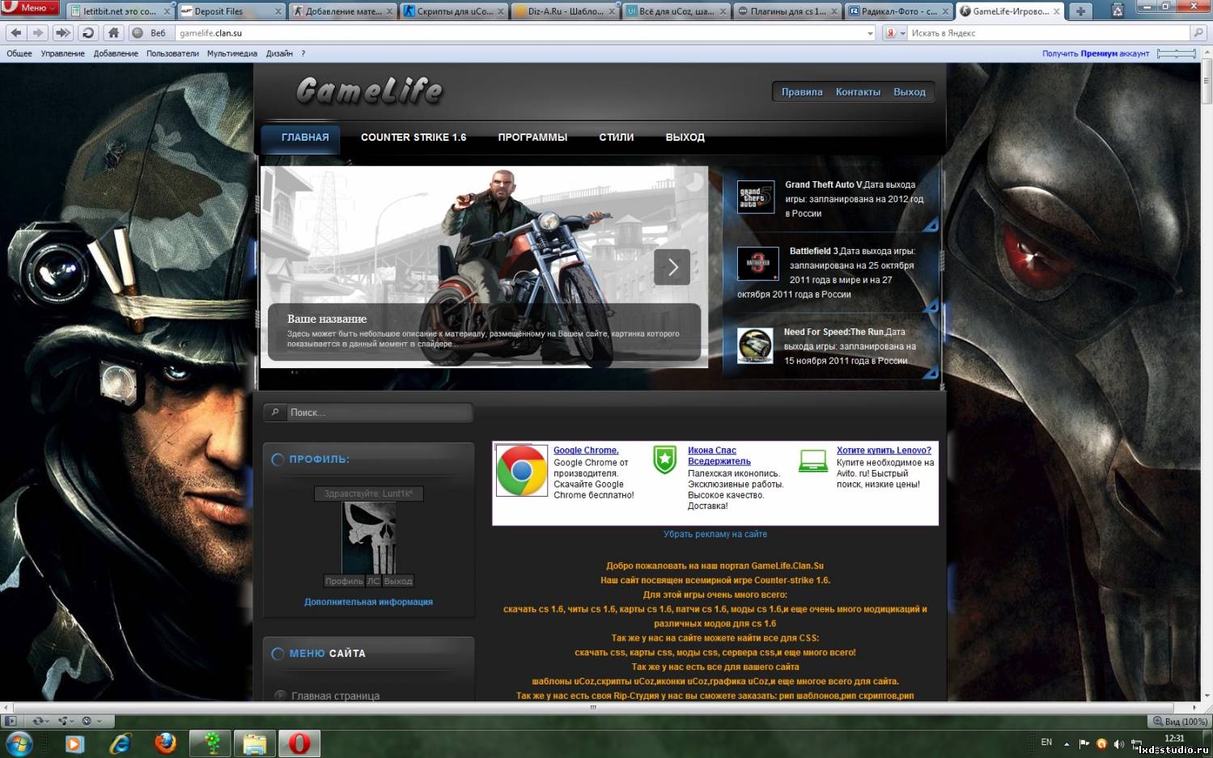Click the ЛС button under avatar
The width and height of the screenshot is (1213, 758).
(x=373, y=581)
